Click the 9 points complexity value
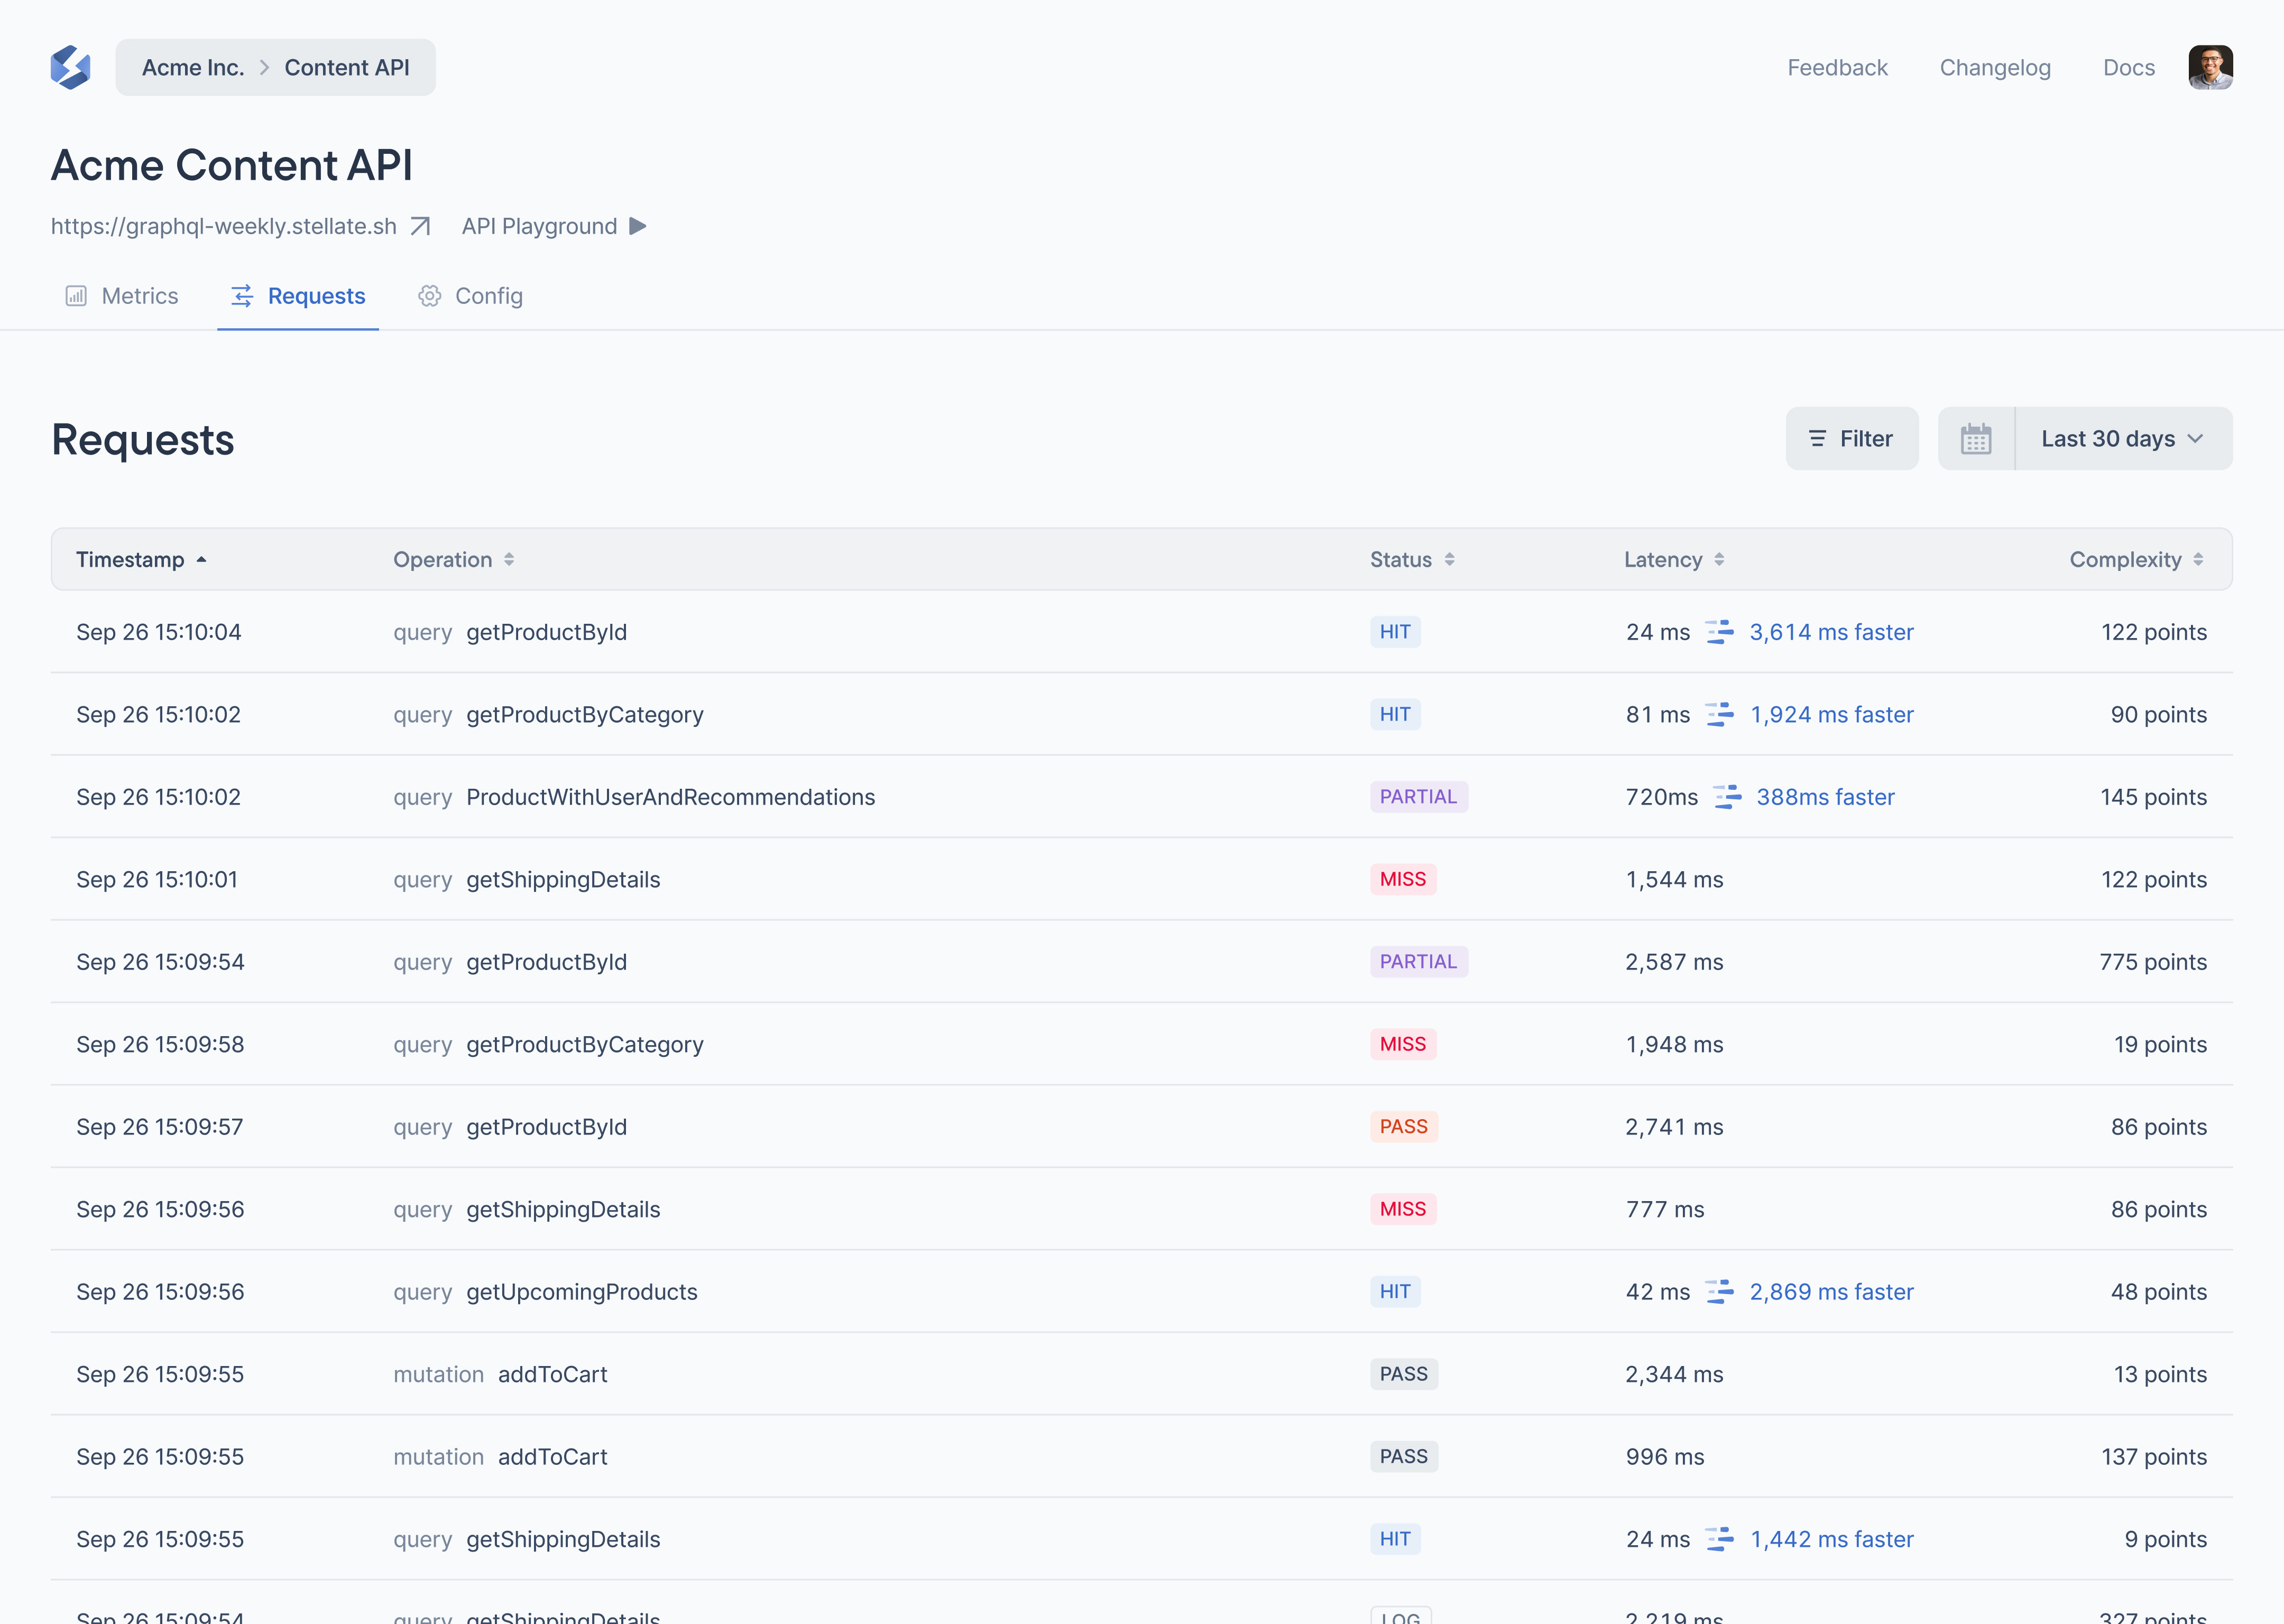The image size is (2284, 1624). click(2165, 1539)
